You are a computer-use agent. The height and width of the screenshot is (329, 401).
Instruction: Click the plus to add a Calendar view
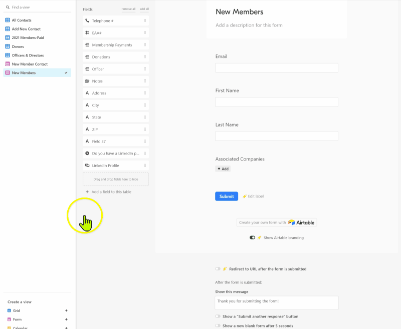point(66,328)
